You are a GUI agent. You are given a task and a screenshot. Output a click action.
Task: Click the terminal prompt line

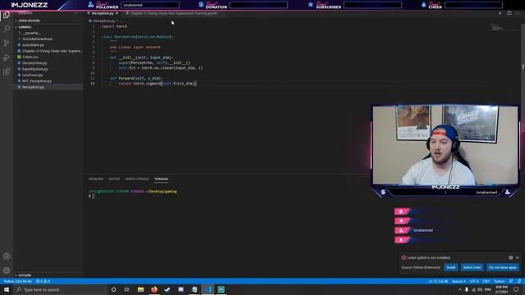click(91, 196)
